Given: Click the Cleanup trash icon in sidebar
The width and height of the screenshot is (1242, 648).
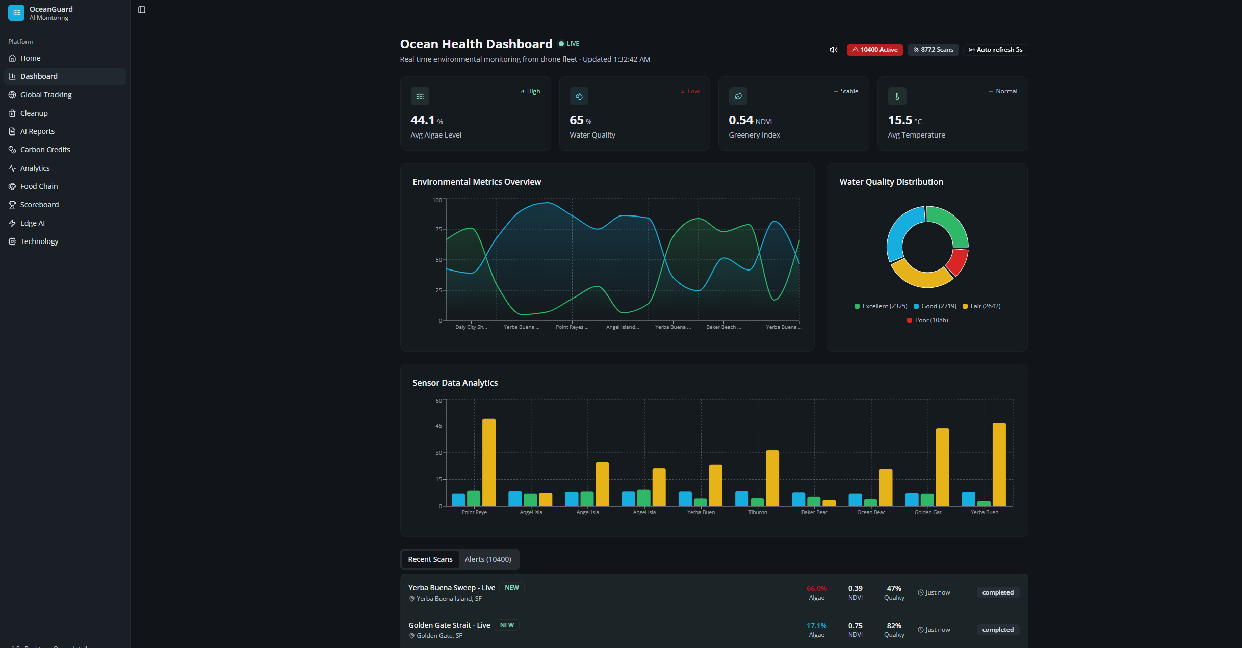Looking at the screenshot, I should click(12, 113).
